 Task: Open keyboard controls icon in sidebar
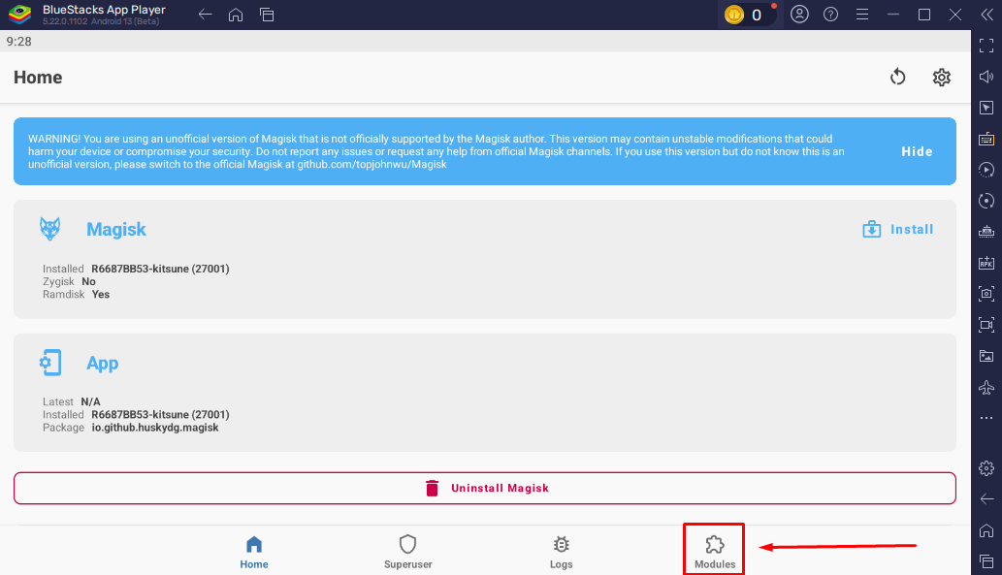[x=986, y=139]
